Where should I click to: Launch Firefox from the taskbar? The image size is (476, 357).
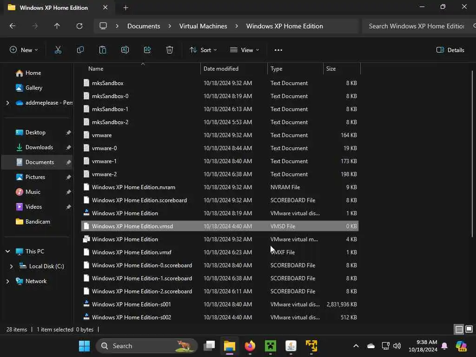tap(250, 346)
